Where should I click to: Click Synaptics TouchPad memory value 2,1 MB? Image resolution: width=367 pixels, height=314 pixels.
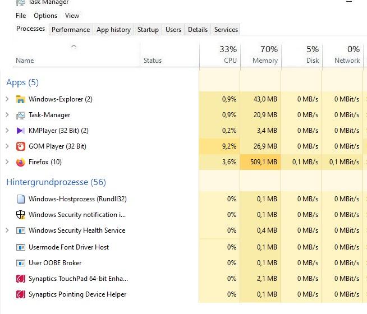point(267,279)
